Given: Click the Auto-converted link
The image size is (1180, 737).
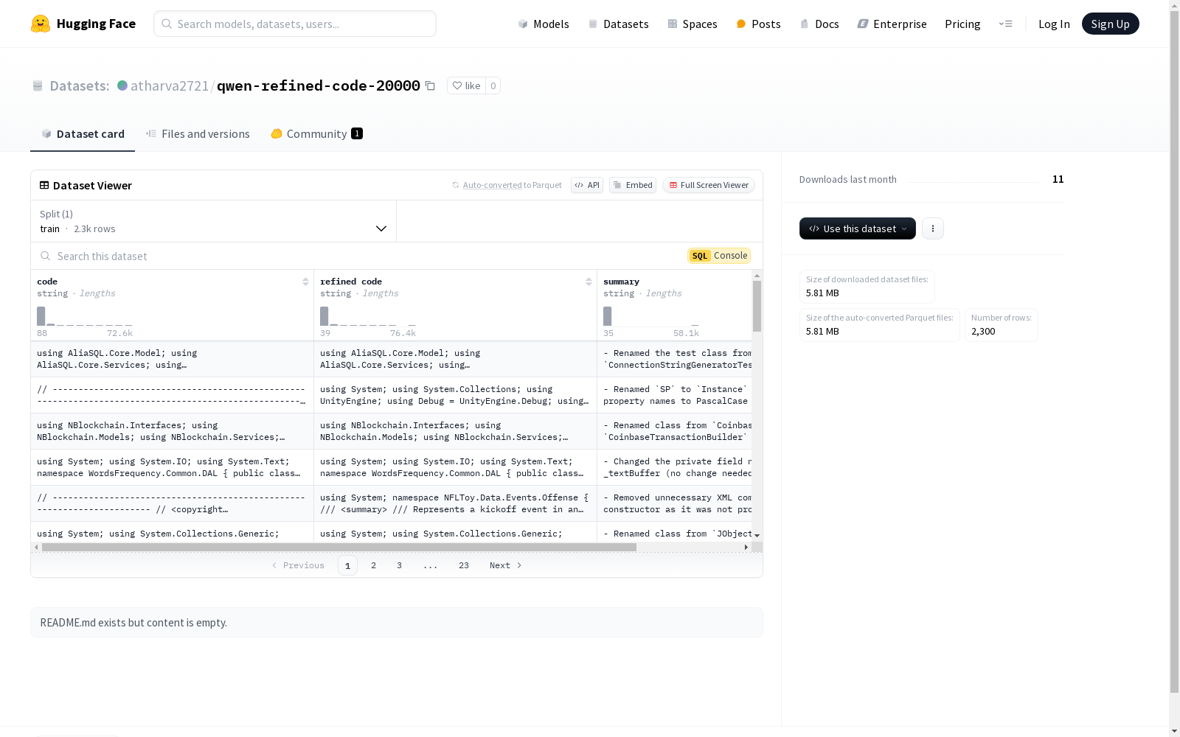Looking at the screenshot, I should point(492,185).
